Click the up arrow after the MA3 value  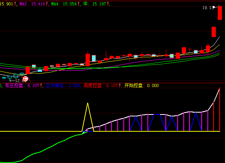(x=47, y=4)
